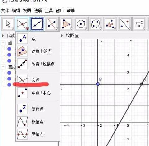Choose 附着 / 脱离点 menu entry
Image resolution: width=149 pixels, height=146 pixels.
click(x=38, y=64)
